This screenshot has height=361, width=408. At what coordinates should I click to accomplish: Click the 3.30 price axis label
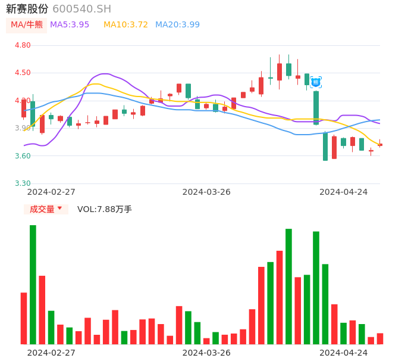coord(23,183)
